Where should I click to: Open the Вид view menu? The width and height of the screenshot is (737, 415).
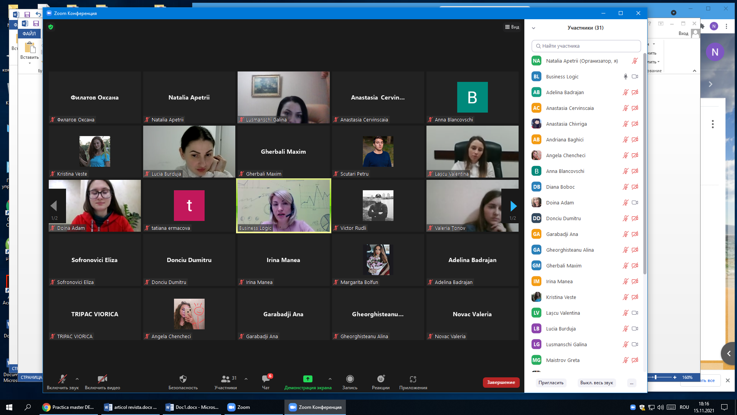click(512, 27)
